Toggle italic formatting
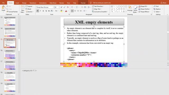The image size is (169, 95). (x=40, y=11)
